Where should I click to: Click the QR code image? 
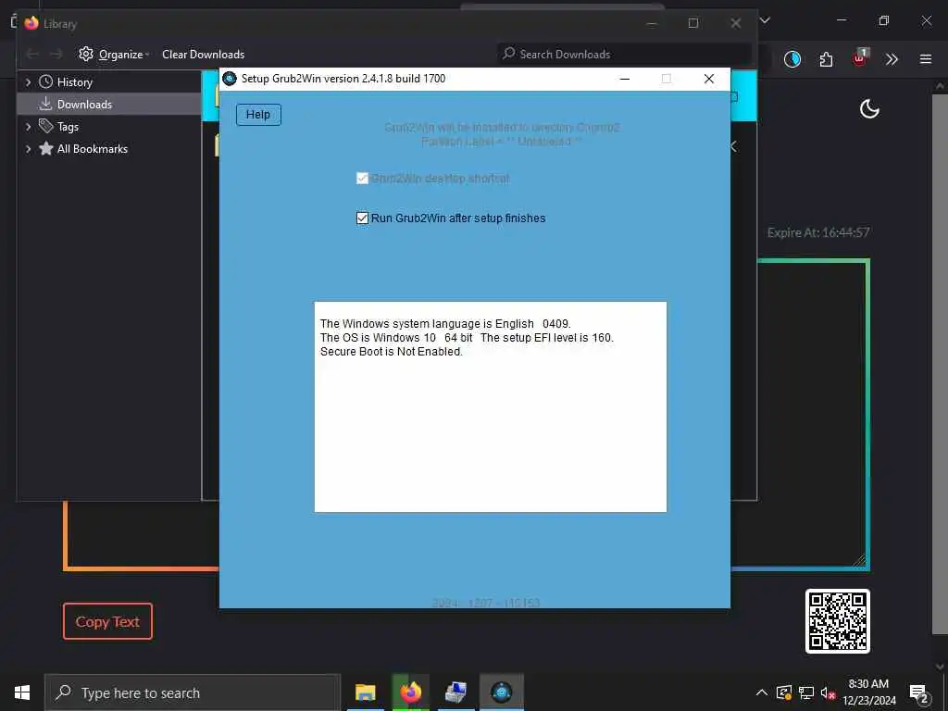click(837, 621)
